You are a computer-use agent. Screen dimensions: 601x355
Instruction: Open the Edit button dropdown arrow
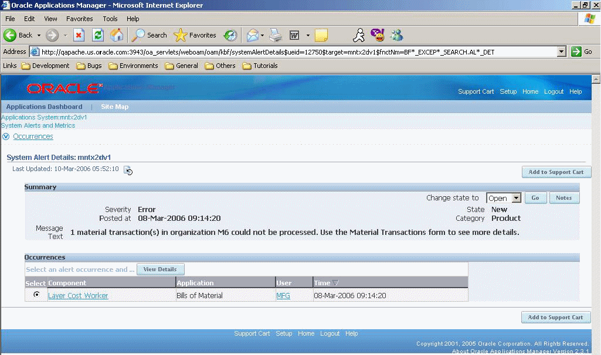point(308,35)
